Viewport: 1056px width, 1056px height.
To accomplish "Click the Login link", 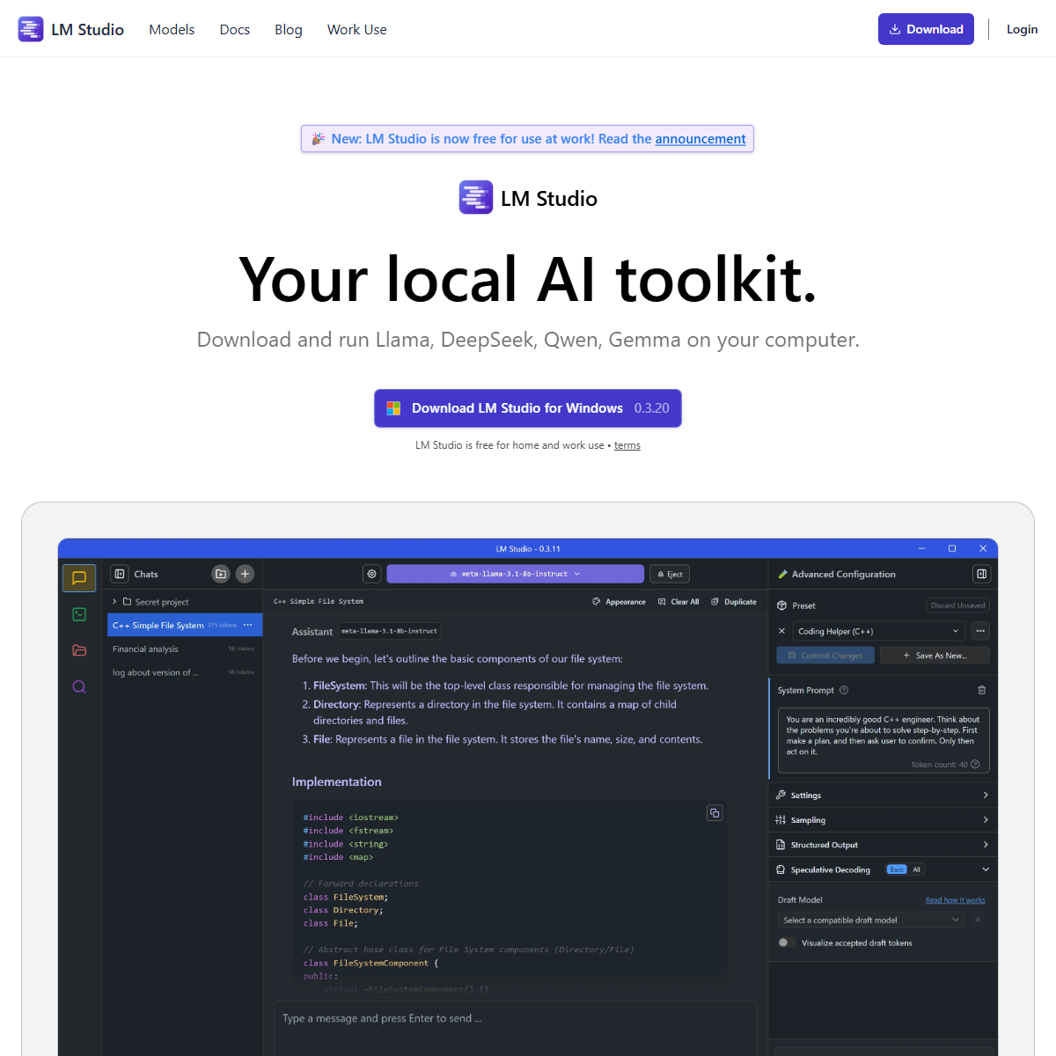I will 1022,29.
